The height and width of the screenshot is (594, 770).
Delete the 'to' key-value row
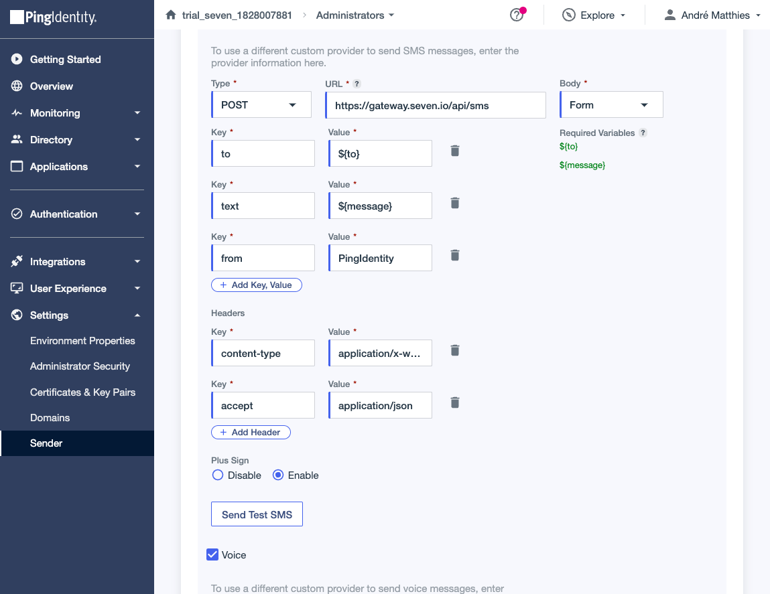click(455, 151)
